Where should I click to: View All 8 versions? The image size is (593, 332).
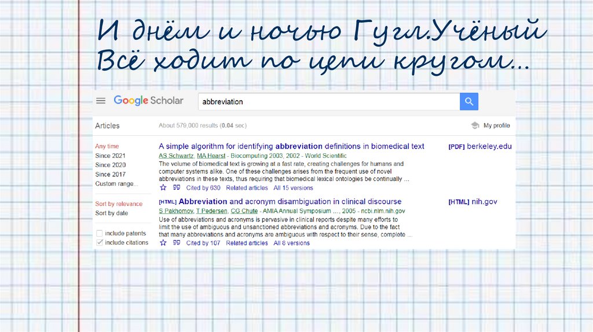292,243
